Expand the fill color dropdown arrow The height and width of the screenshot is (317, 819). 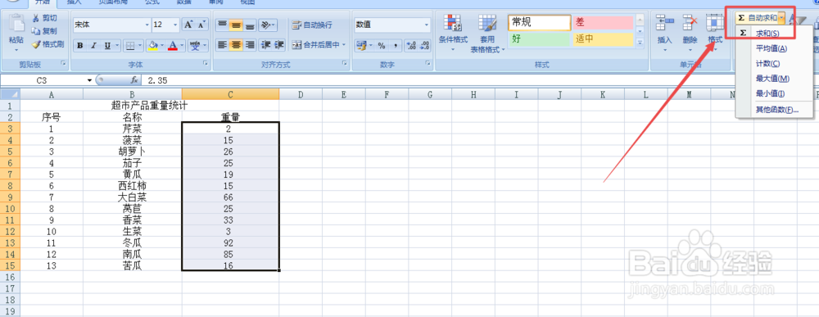point(162,46)
